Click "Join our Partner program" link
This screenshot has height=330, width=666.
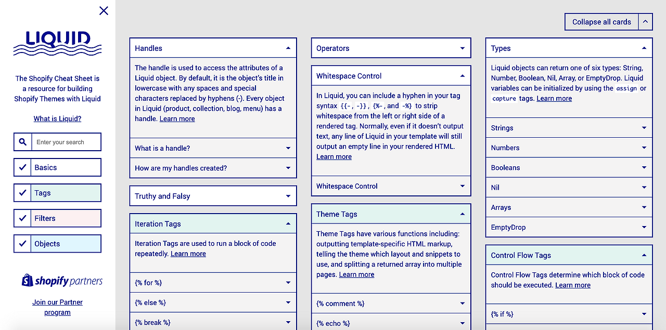point(57,307)
